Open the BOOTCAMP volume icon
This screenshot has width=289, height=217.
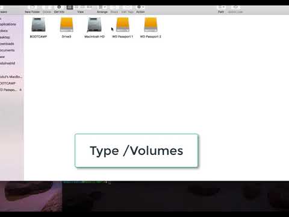pos(39,25)
